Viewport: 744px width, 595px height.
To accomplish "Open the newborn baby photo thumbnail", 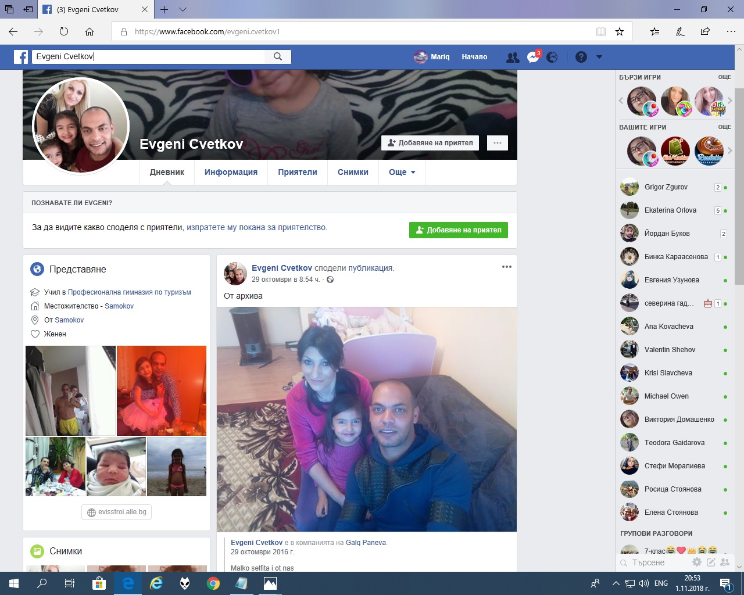I will tap(116, 467).
